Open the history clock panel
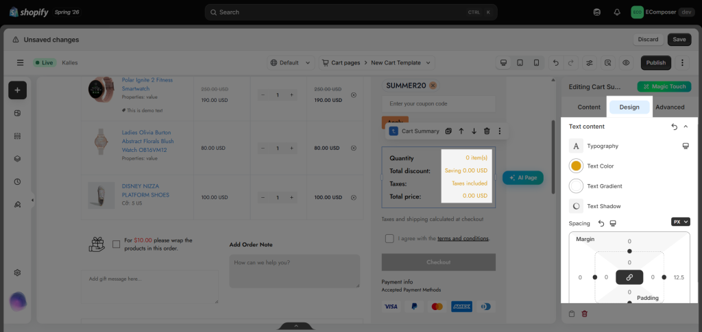This screenshot has width=702, height=332. tap(17, 182)
